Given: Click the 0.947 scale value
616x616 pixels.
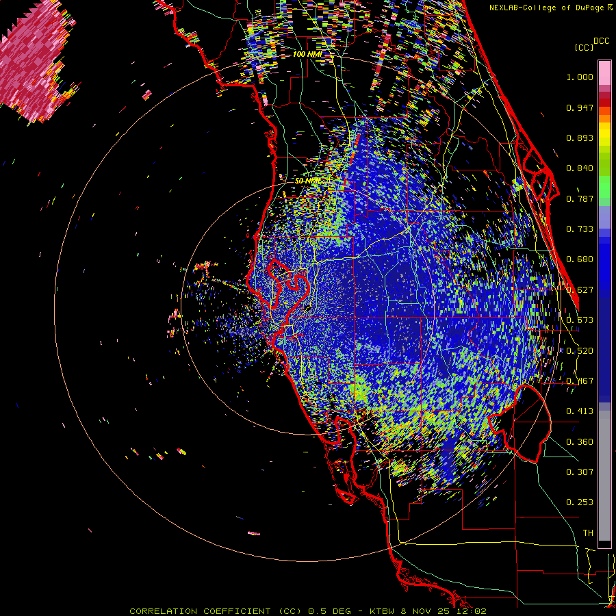Looking at the screenshot, I should pos(580,107).
